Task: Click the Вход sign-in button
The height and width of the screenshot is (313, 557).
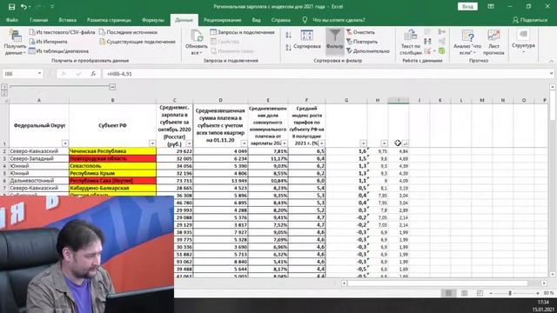Action: 467,7
